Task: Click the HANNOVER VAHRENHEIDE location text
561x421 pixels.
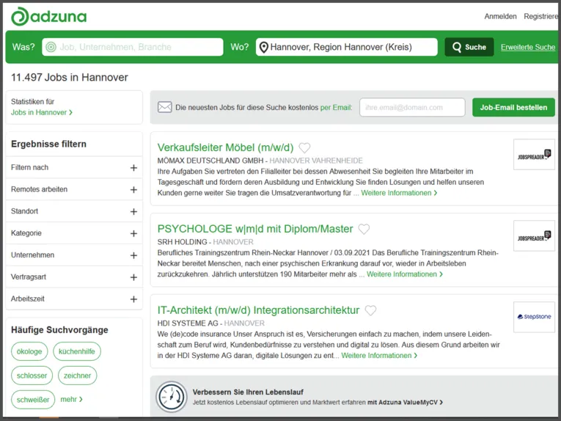Action: 316,161
